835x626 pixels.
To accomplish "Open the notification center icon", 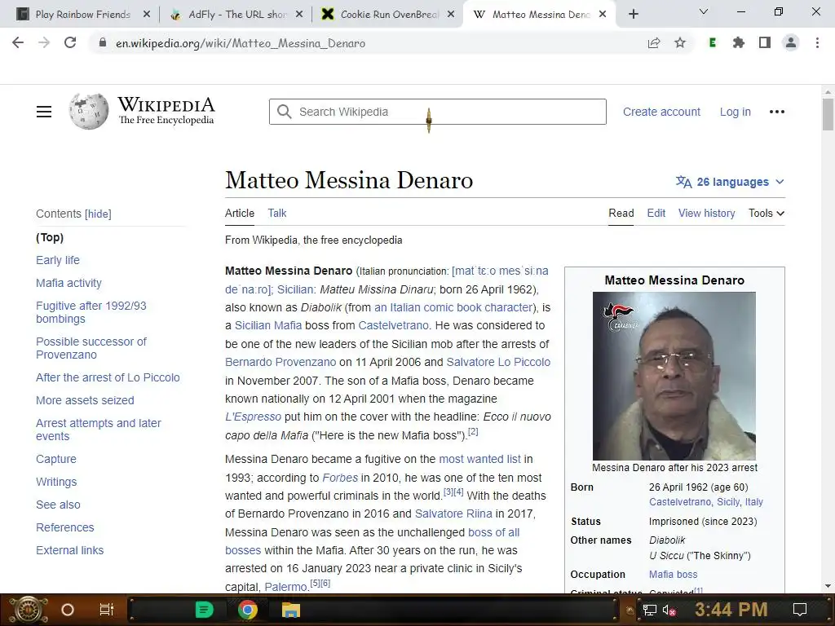I will click(800, 610).
